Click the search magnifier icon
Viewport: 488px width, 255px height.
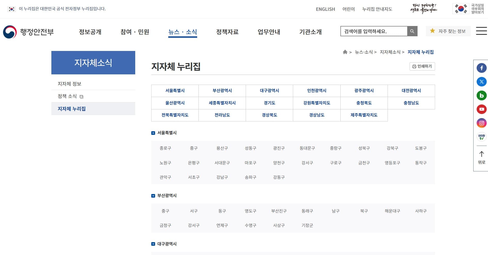pyautogui.click(x=412, y=31)
